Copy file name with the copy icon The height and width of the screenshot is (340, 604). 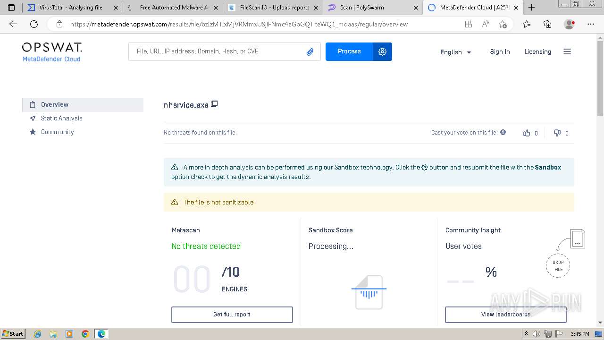tap(214, 104)
